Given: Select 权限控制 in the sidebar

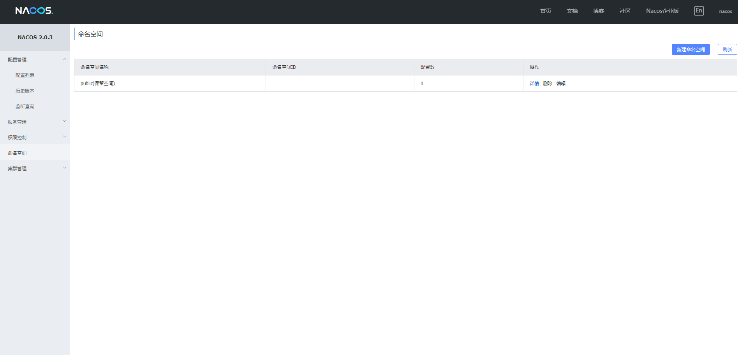Looking at the screenshot, I should point(17,137).
